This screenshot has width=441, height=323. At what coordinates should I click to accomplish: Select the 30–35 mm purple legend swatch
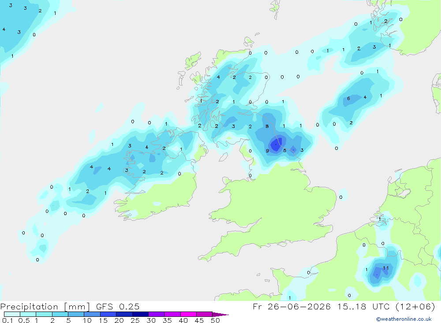156,314
